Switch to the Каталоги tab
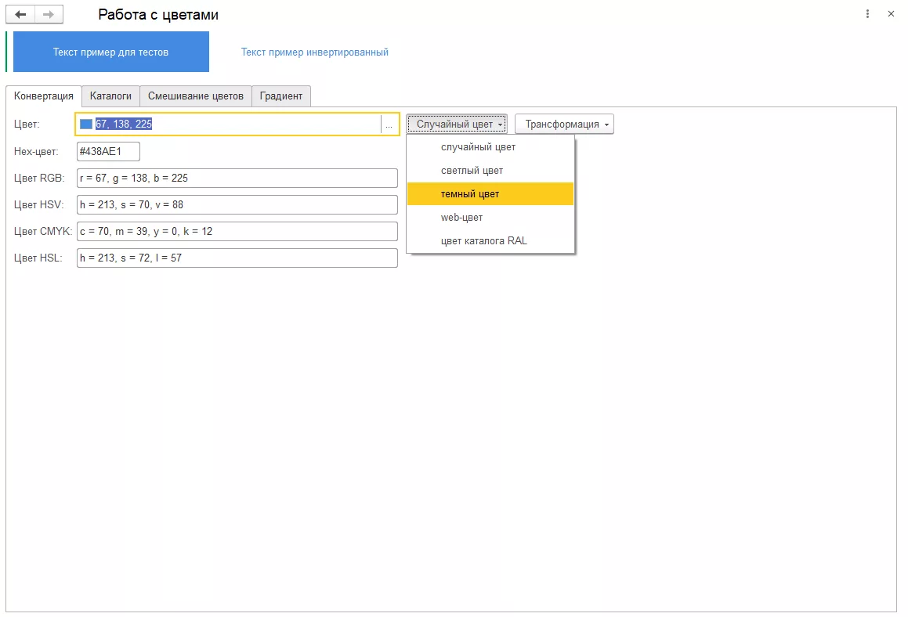Screen dimensions: 908x617 click(x=110, y=96)
